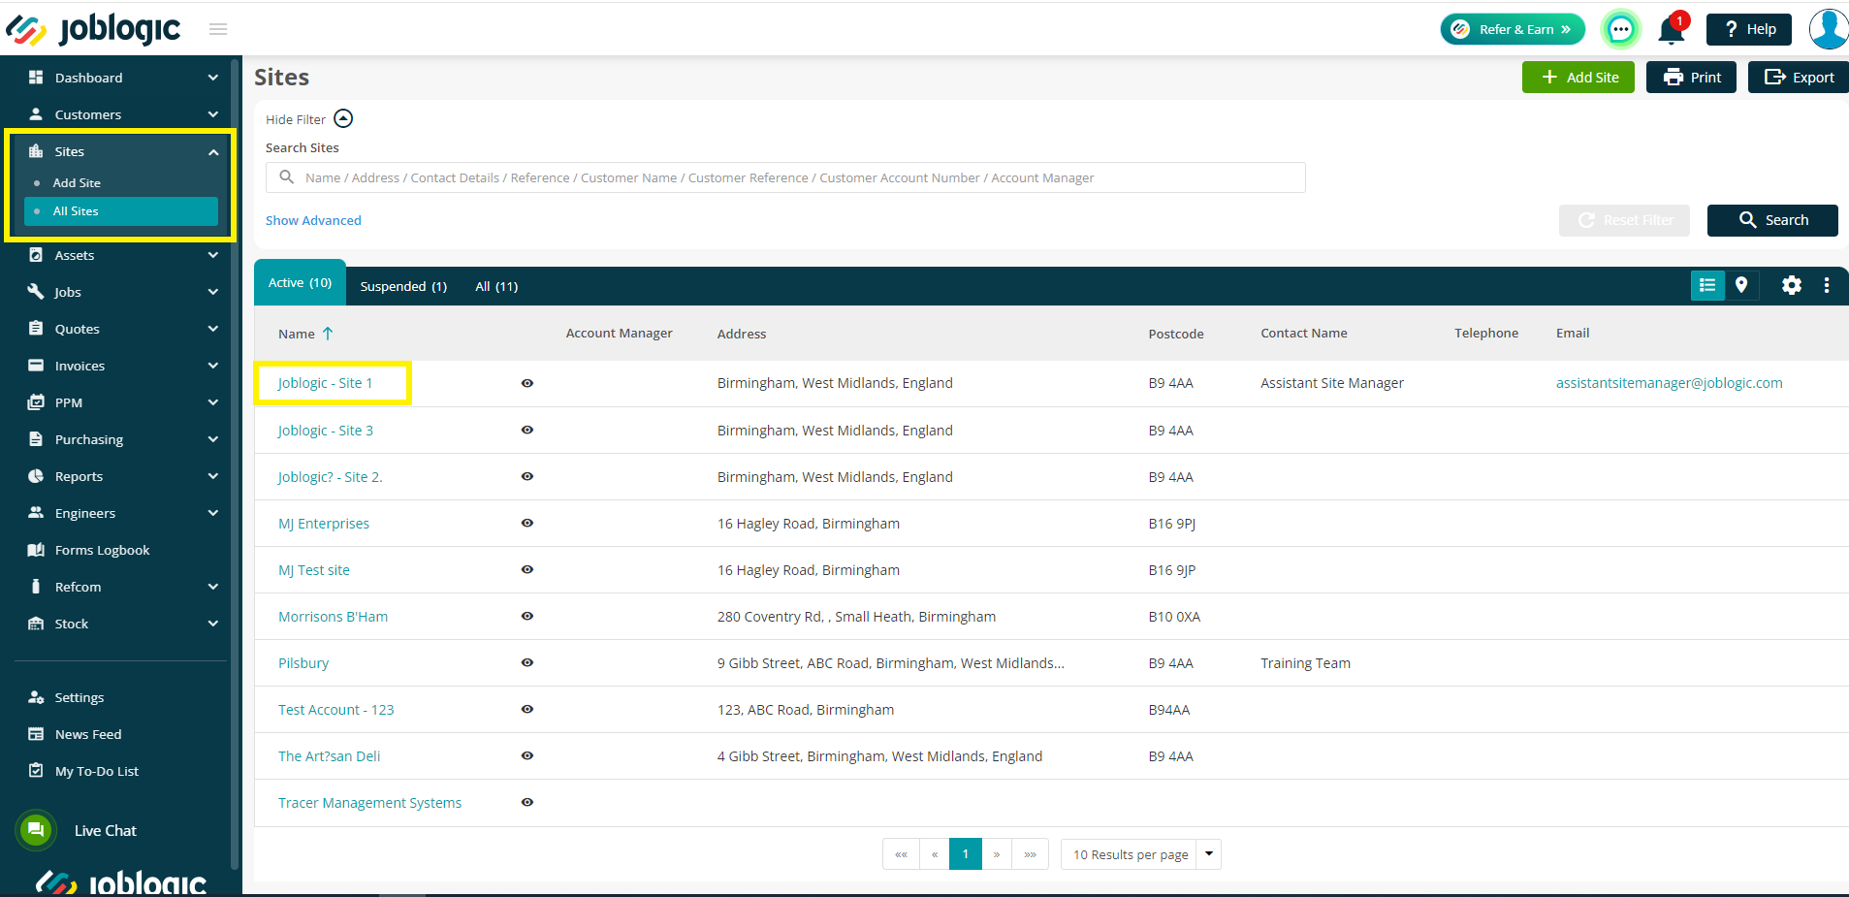1849x897 pixels.
Task: Click the Customers person icon in sidebar
Action: 36,114
